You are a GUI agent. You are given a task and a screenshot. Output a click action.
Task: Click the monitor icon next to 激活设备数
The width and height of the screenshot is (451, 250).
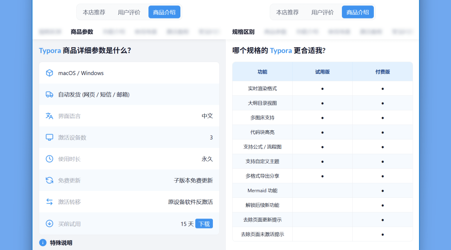click(x=50, y=137)
